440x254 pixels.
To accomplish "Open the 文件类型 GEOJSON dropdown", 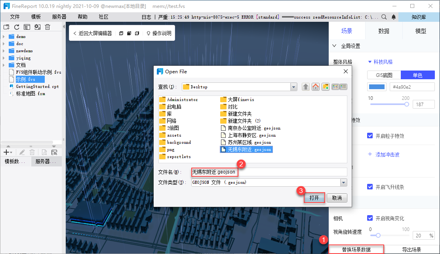I will 343,182.
